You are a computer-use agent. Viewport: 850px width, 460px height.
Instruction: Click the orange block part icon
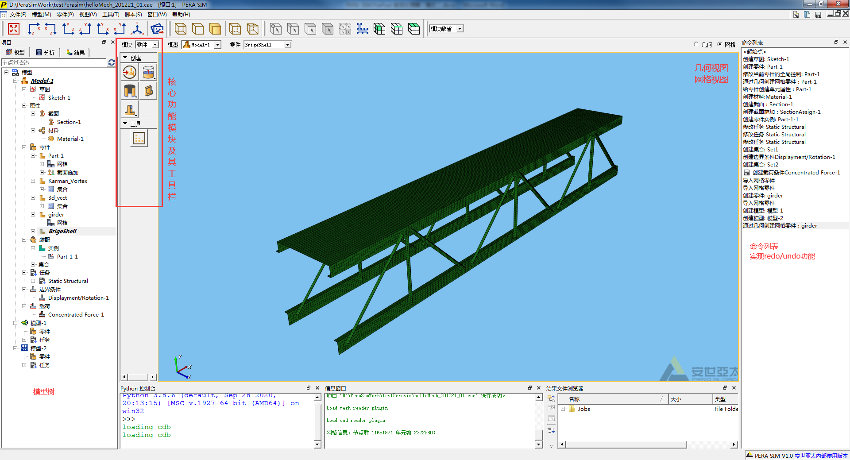148,91
